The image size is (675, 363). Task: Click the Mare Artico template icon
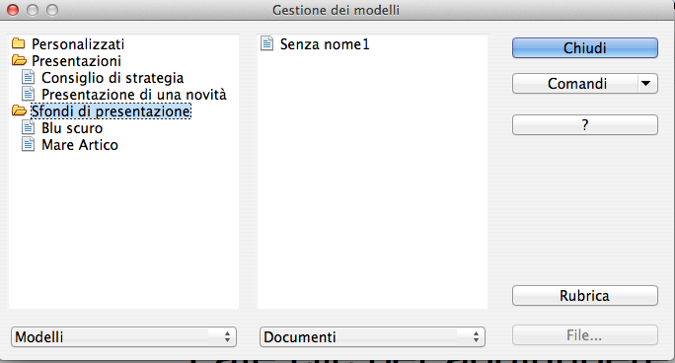pos(29,145)
